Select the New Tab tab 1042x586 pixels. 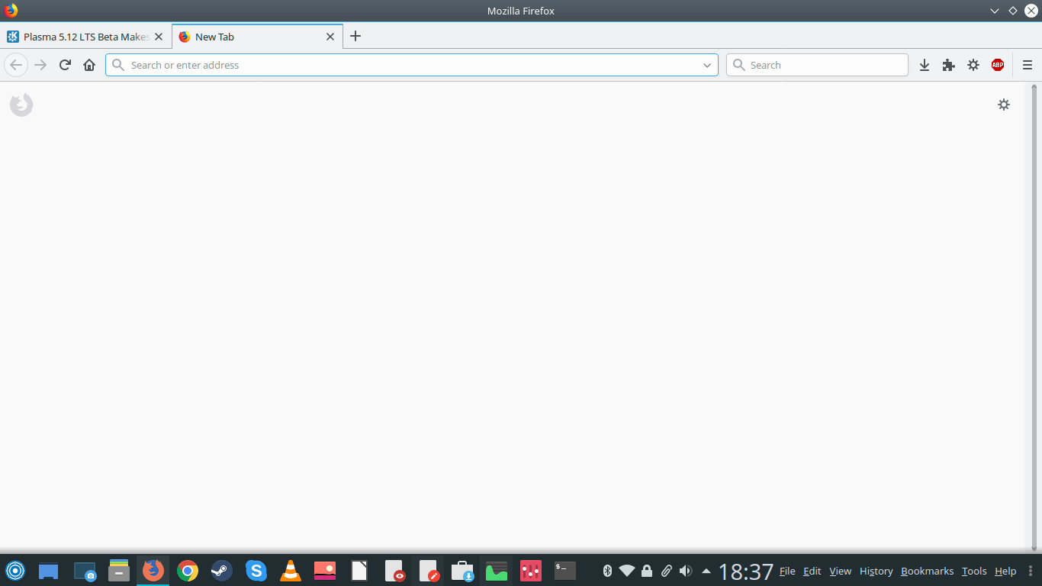(257, 37)
